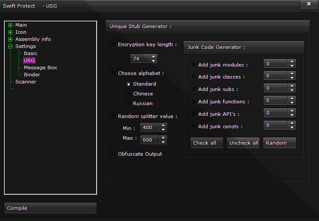
Task: Click the junk classes number field
Action: point(275,76)
